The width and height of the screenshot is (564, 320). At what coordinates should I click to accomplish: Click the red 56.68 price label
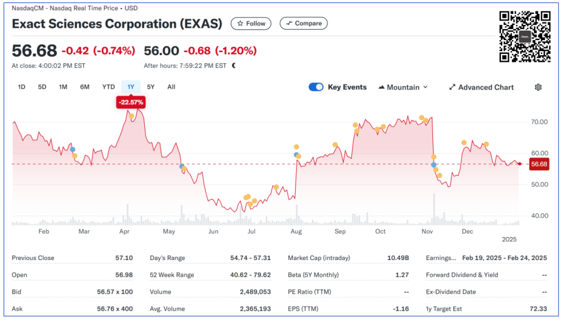(x=538, y=164)
